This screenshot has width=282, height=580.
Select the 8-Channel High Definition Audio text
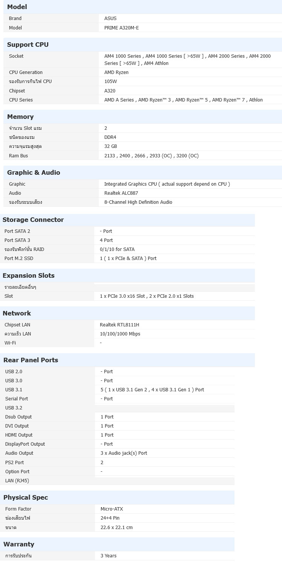138,202
